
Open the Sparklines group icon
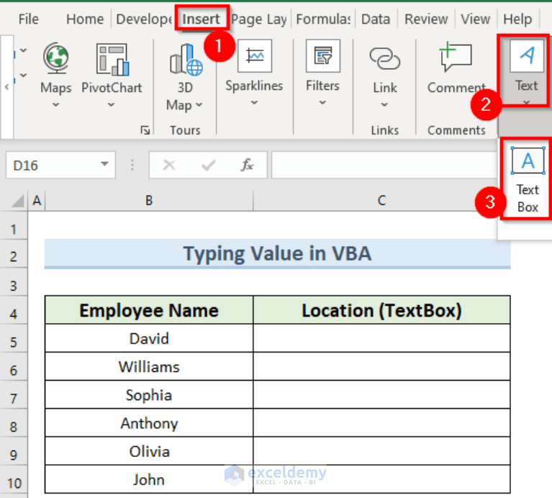pyautogui.click(x=255, y=56)
